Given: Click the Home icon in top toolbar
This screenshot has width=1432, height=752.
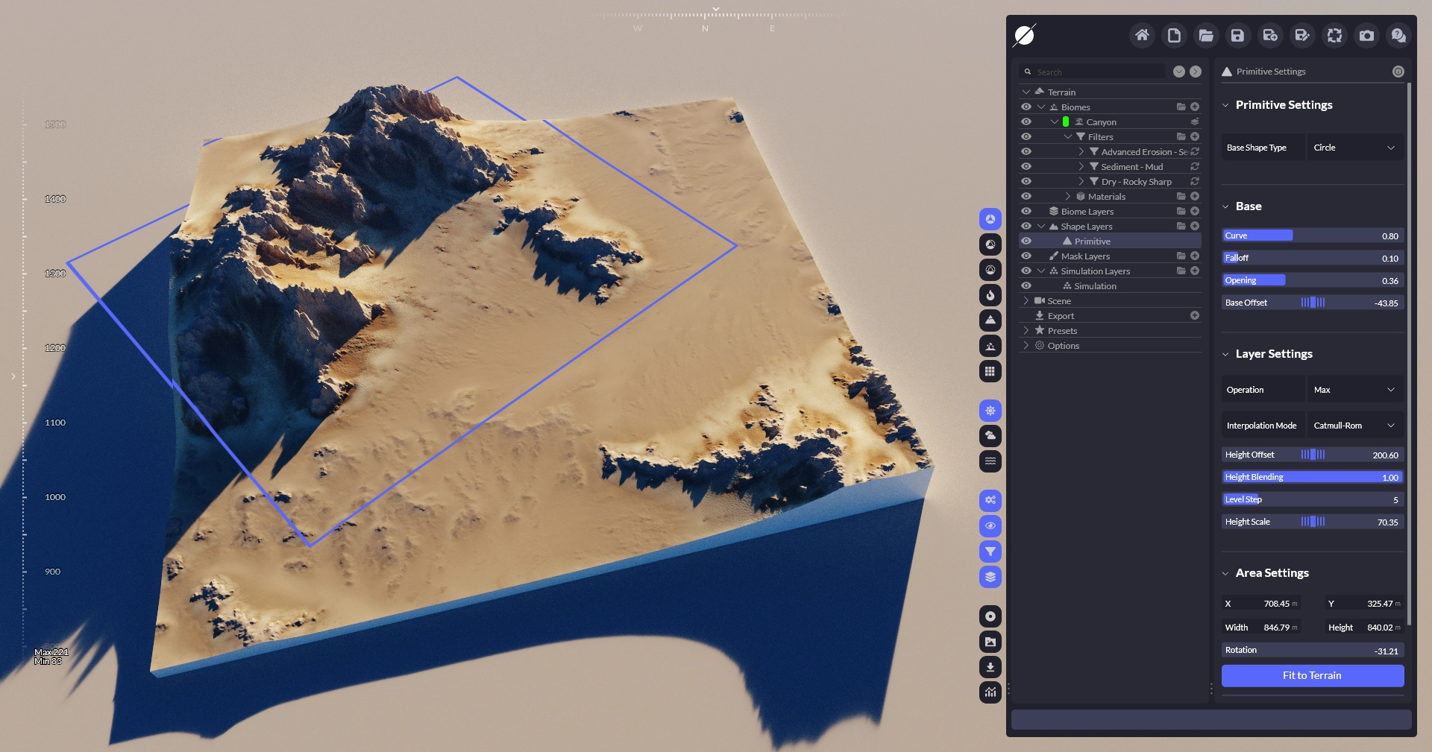Looking at the screenshot, I should [x=1141, y=35].
